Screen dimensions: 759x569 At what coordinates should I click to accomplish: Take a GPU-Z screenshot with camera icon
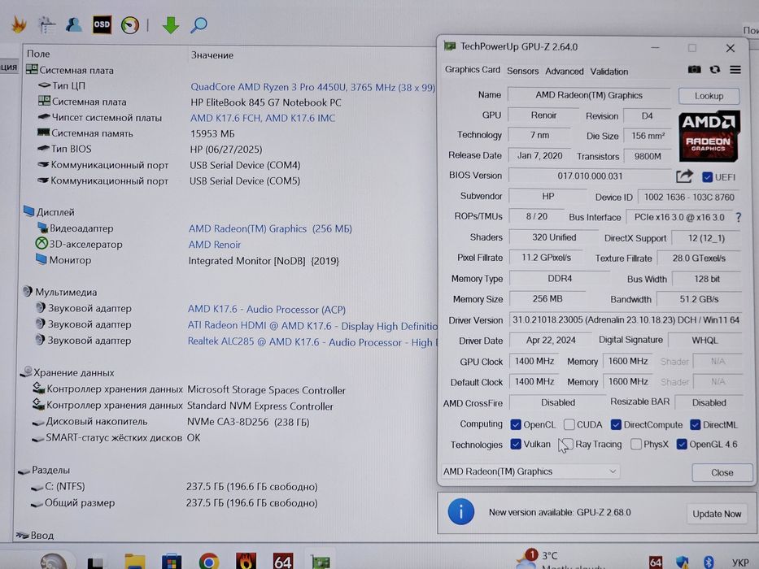(694, 70)
